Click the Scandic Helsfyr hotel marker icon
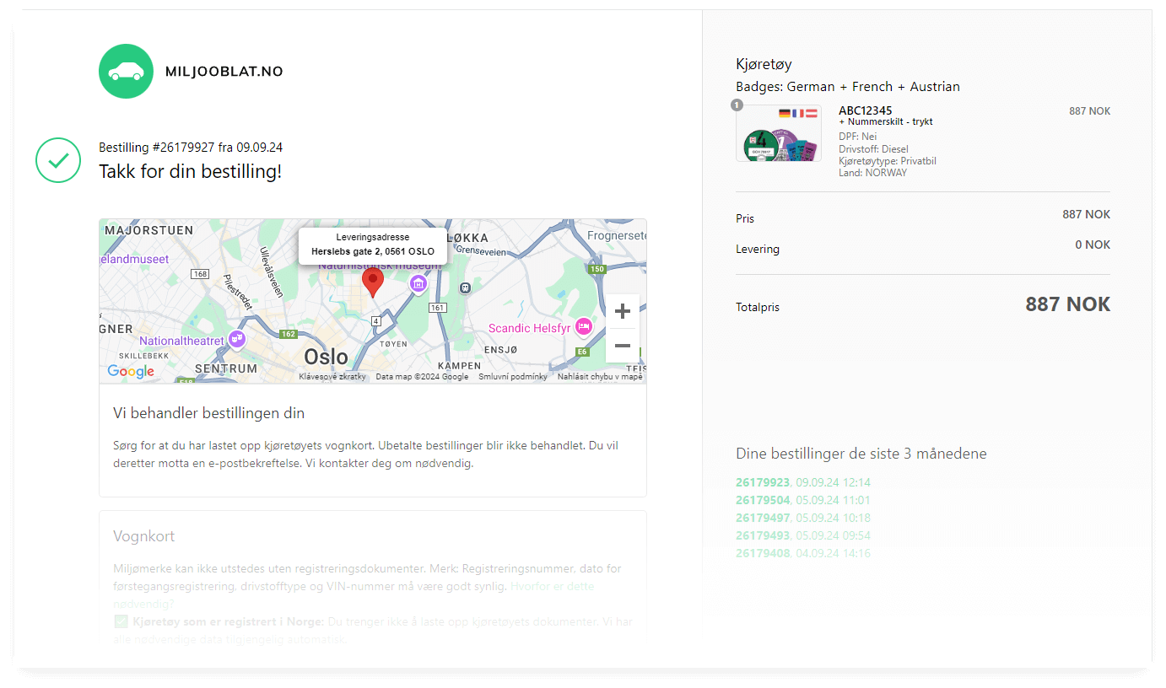 click(583, 326)
